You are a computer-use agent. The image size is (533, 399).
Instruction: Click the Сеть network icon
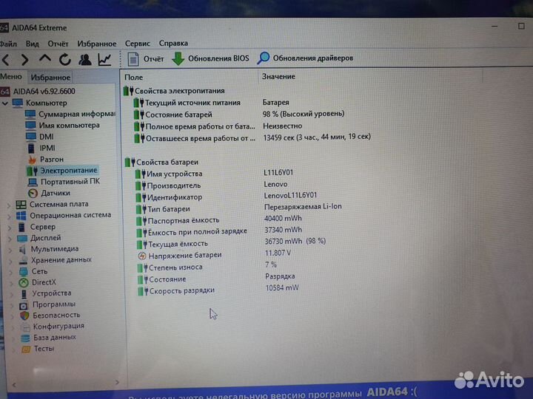tap(24, 271)
